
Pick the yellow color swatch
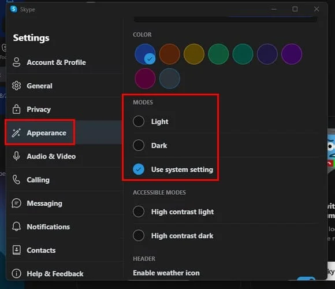tap(194, 54)
